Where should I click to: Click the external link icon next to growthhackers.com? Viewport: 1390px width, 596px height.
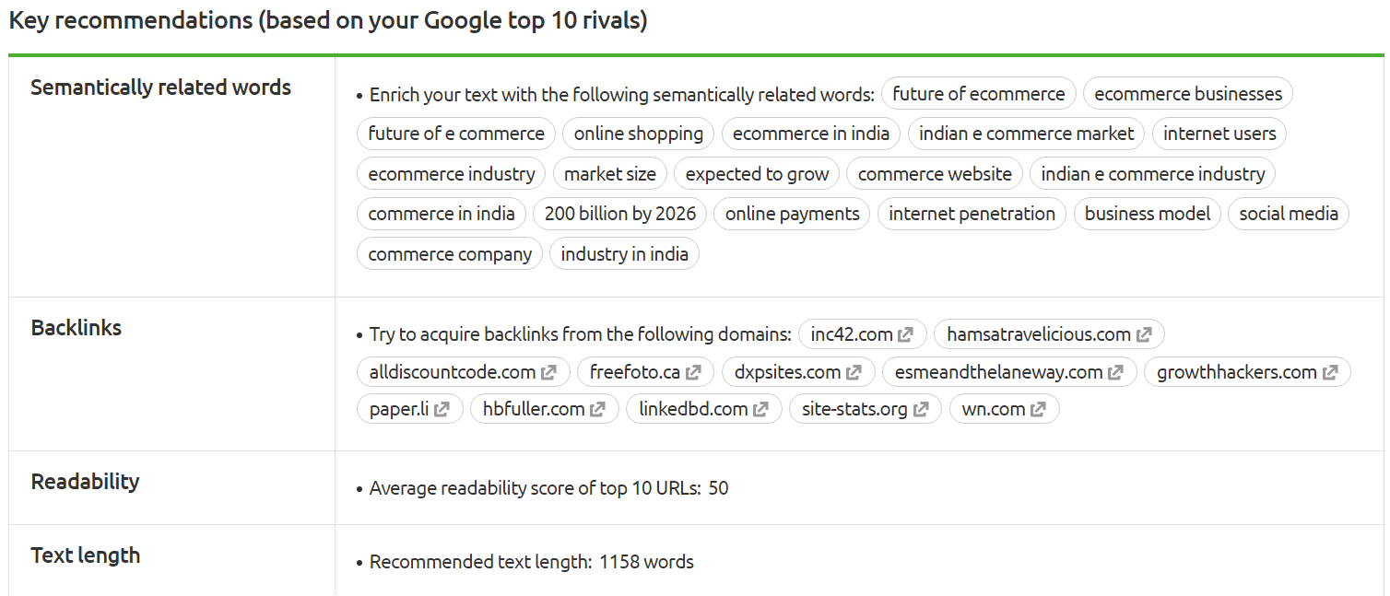coord(1330,371)
